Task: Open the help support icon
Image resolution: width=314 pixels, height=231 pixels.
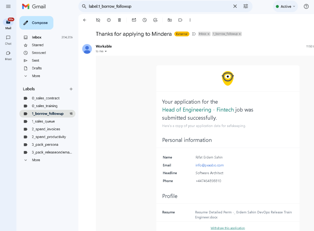Action: [x=306, y=6]
